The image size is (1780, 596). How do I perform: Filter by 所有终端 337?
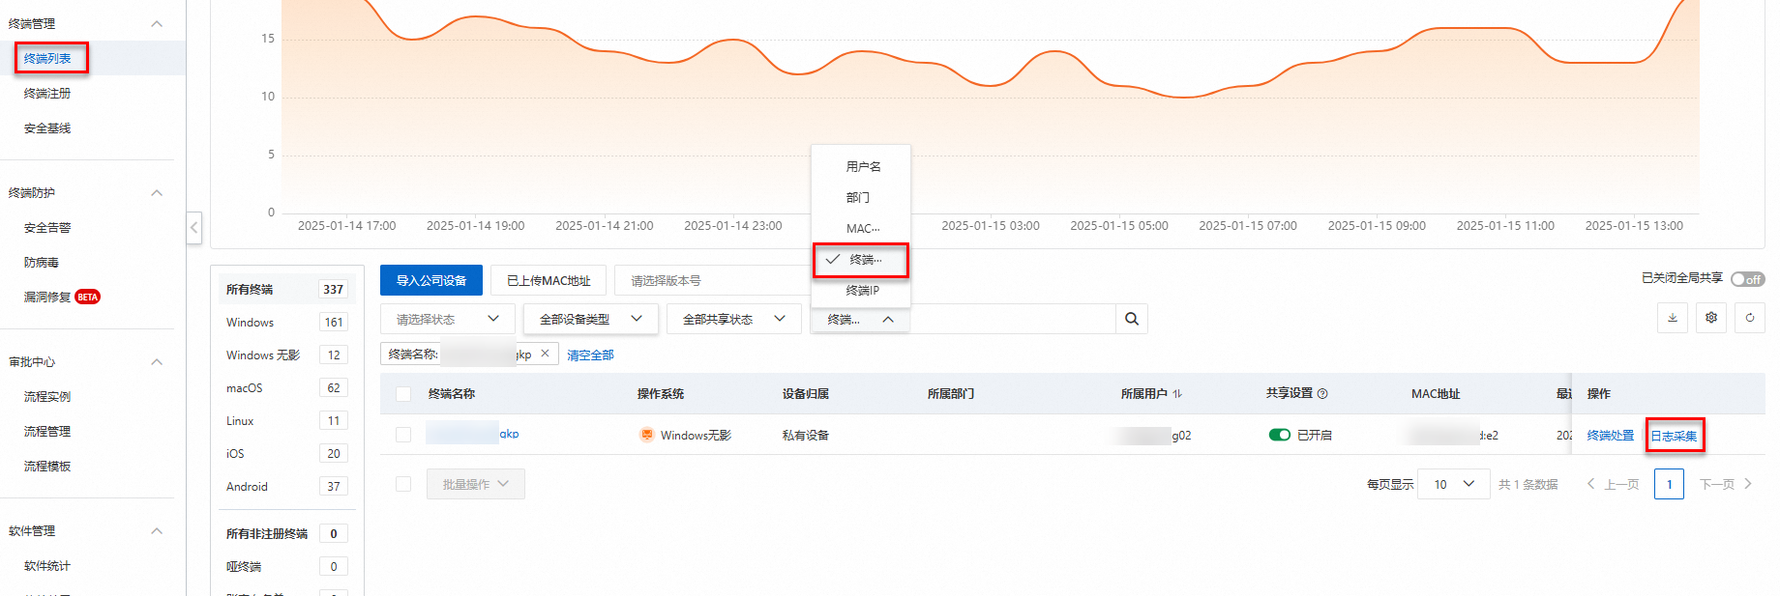tap(286, 289)
